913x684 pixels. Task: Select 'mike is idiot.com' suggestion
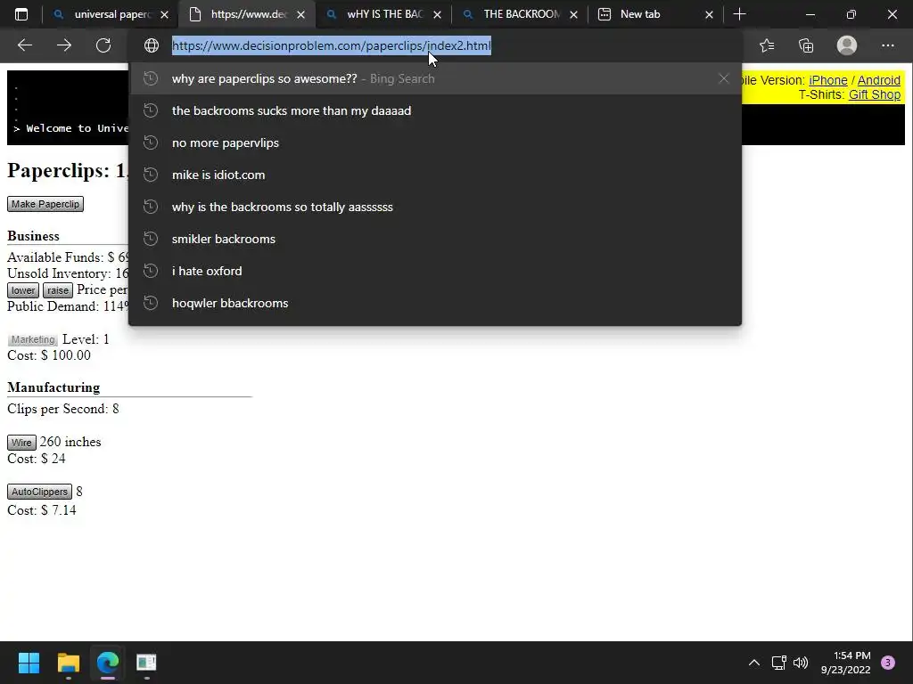click(x=435, y=175)
